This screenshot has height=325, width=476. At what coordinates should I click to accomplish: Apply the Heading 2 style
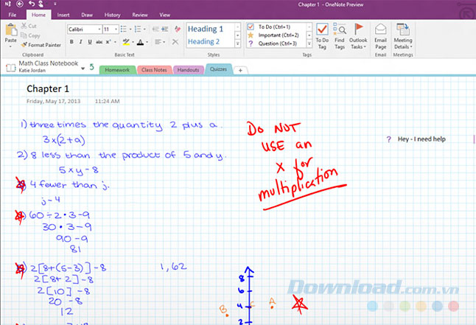click(203, 41)
